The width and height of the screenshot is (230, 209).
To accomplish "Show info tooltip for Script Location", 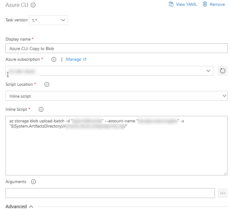I will click(x=47, y=85).
